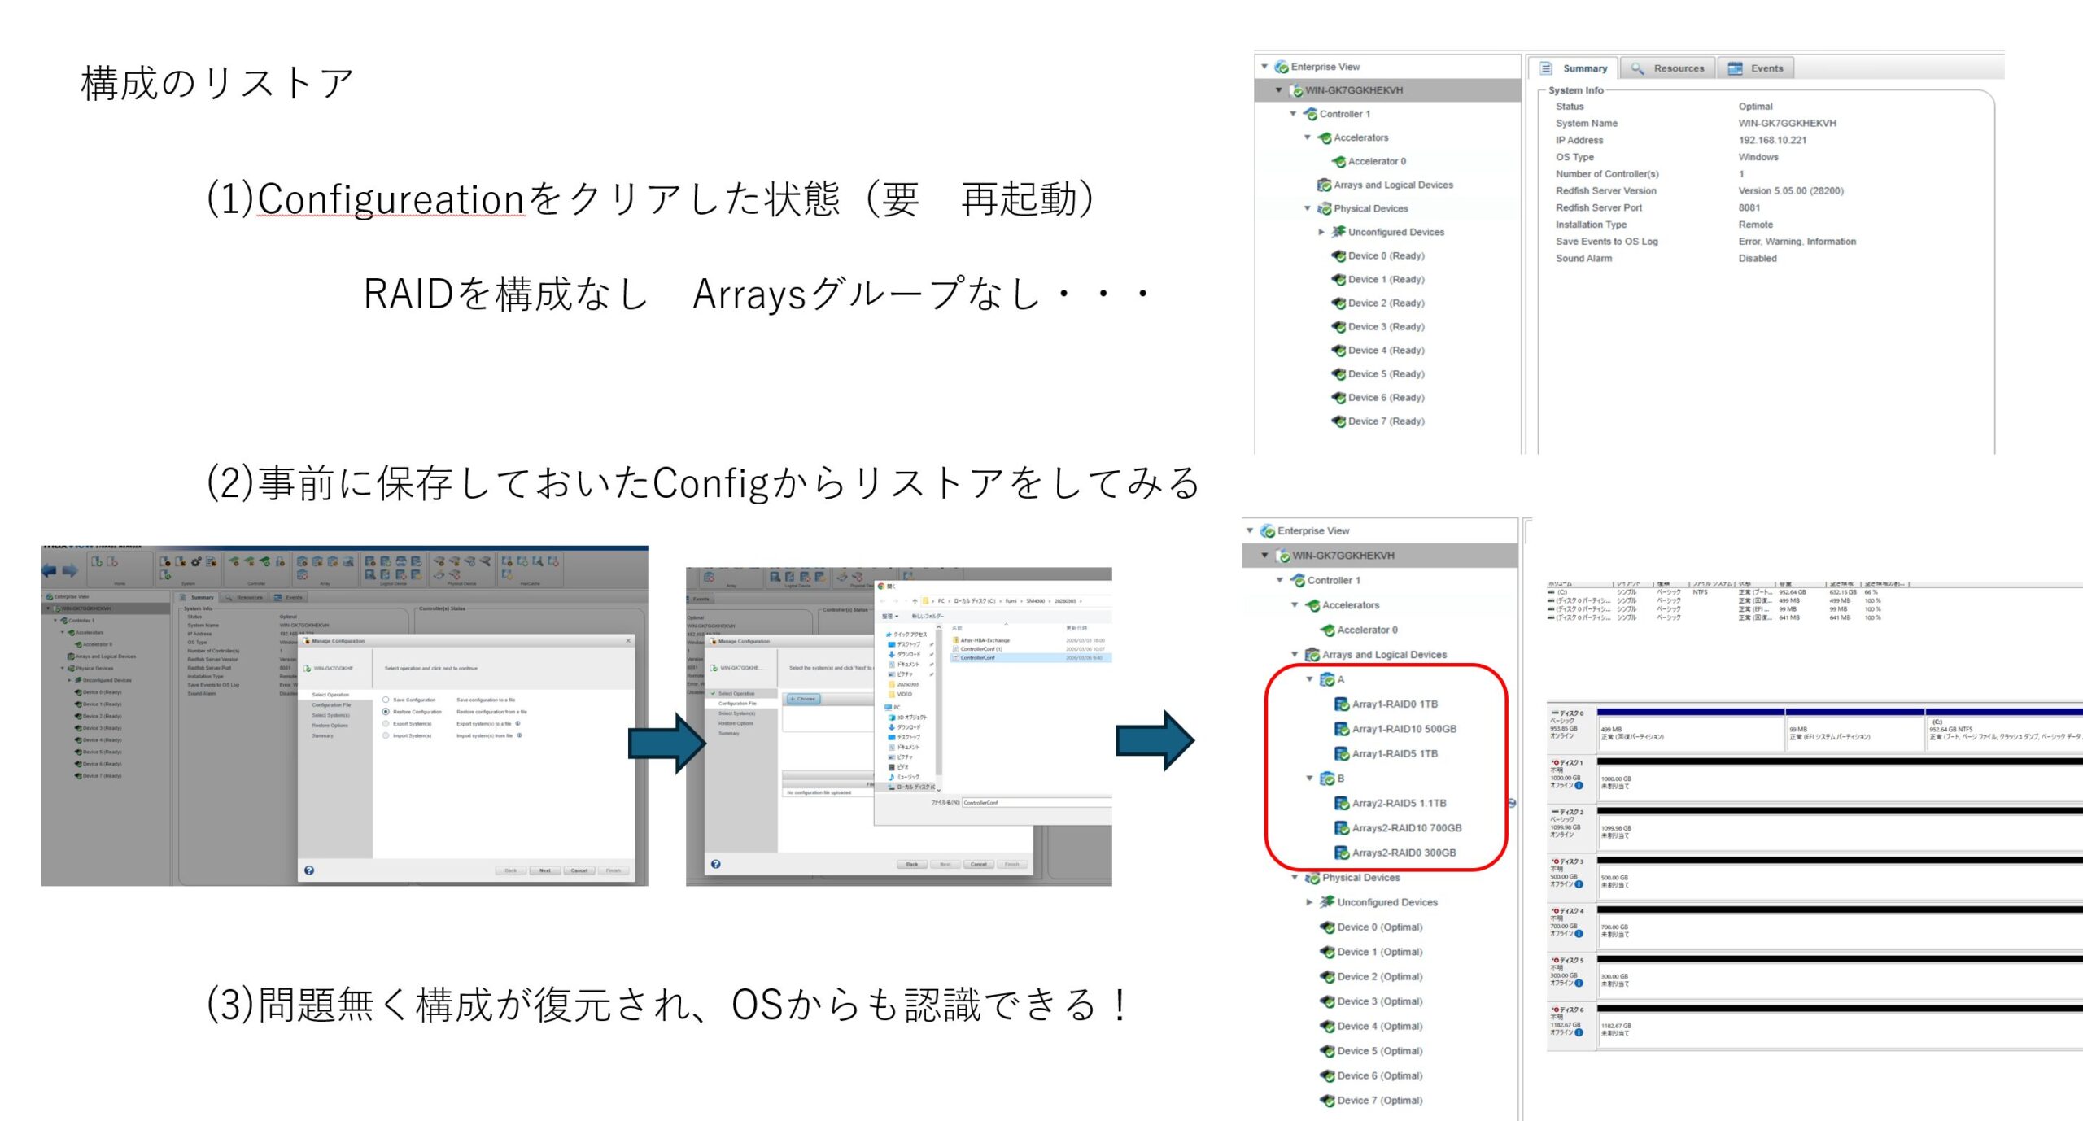Select the Export System(s) radio button
Image resolution: width=2083 pixels, height=1121 pixels.
point(386,723)
